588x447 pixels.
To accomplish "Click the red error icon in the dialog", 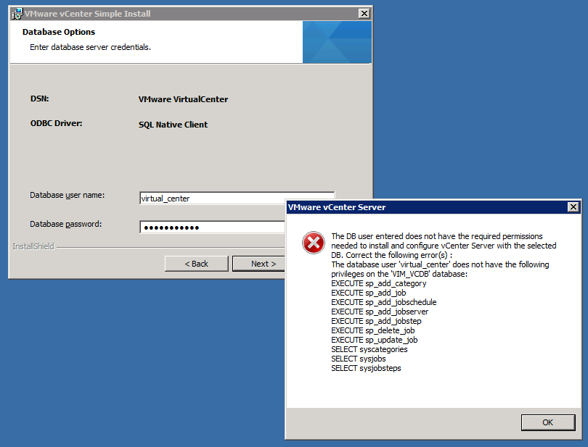I will (314, 243).
